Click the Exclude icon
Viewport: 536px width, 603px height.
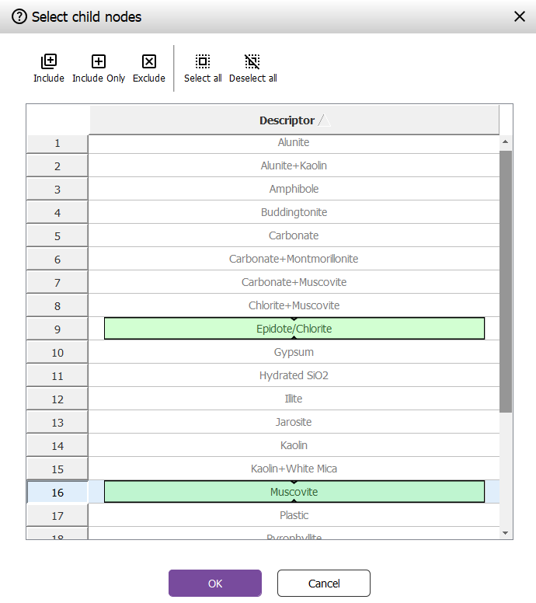(x=149, y=62)
